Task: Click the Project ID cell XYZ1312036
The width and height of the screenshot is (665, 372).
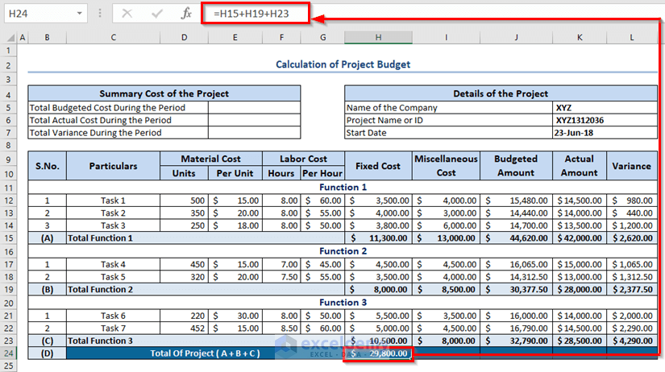Action: tap(580, 120)
